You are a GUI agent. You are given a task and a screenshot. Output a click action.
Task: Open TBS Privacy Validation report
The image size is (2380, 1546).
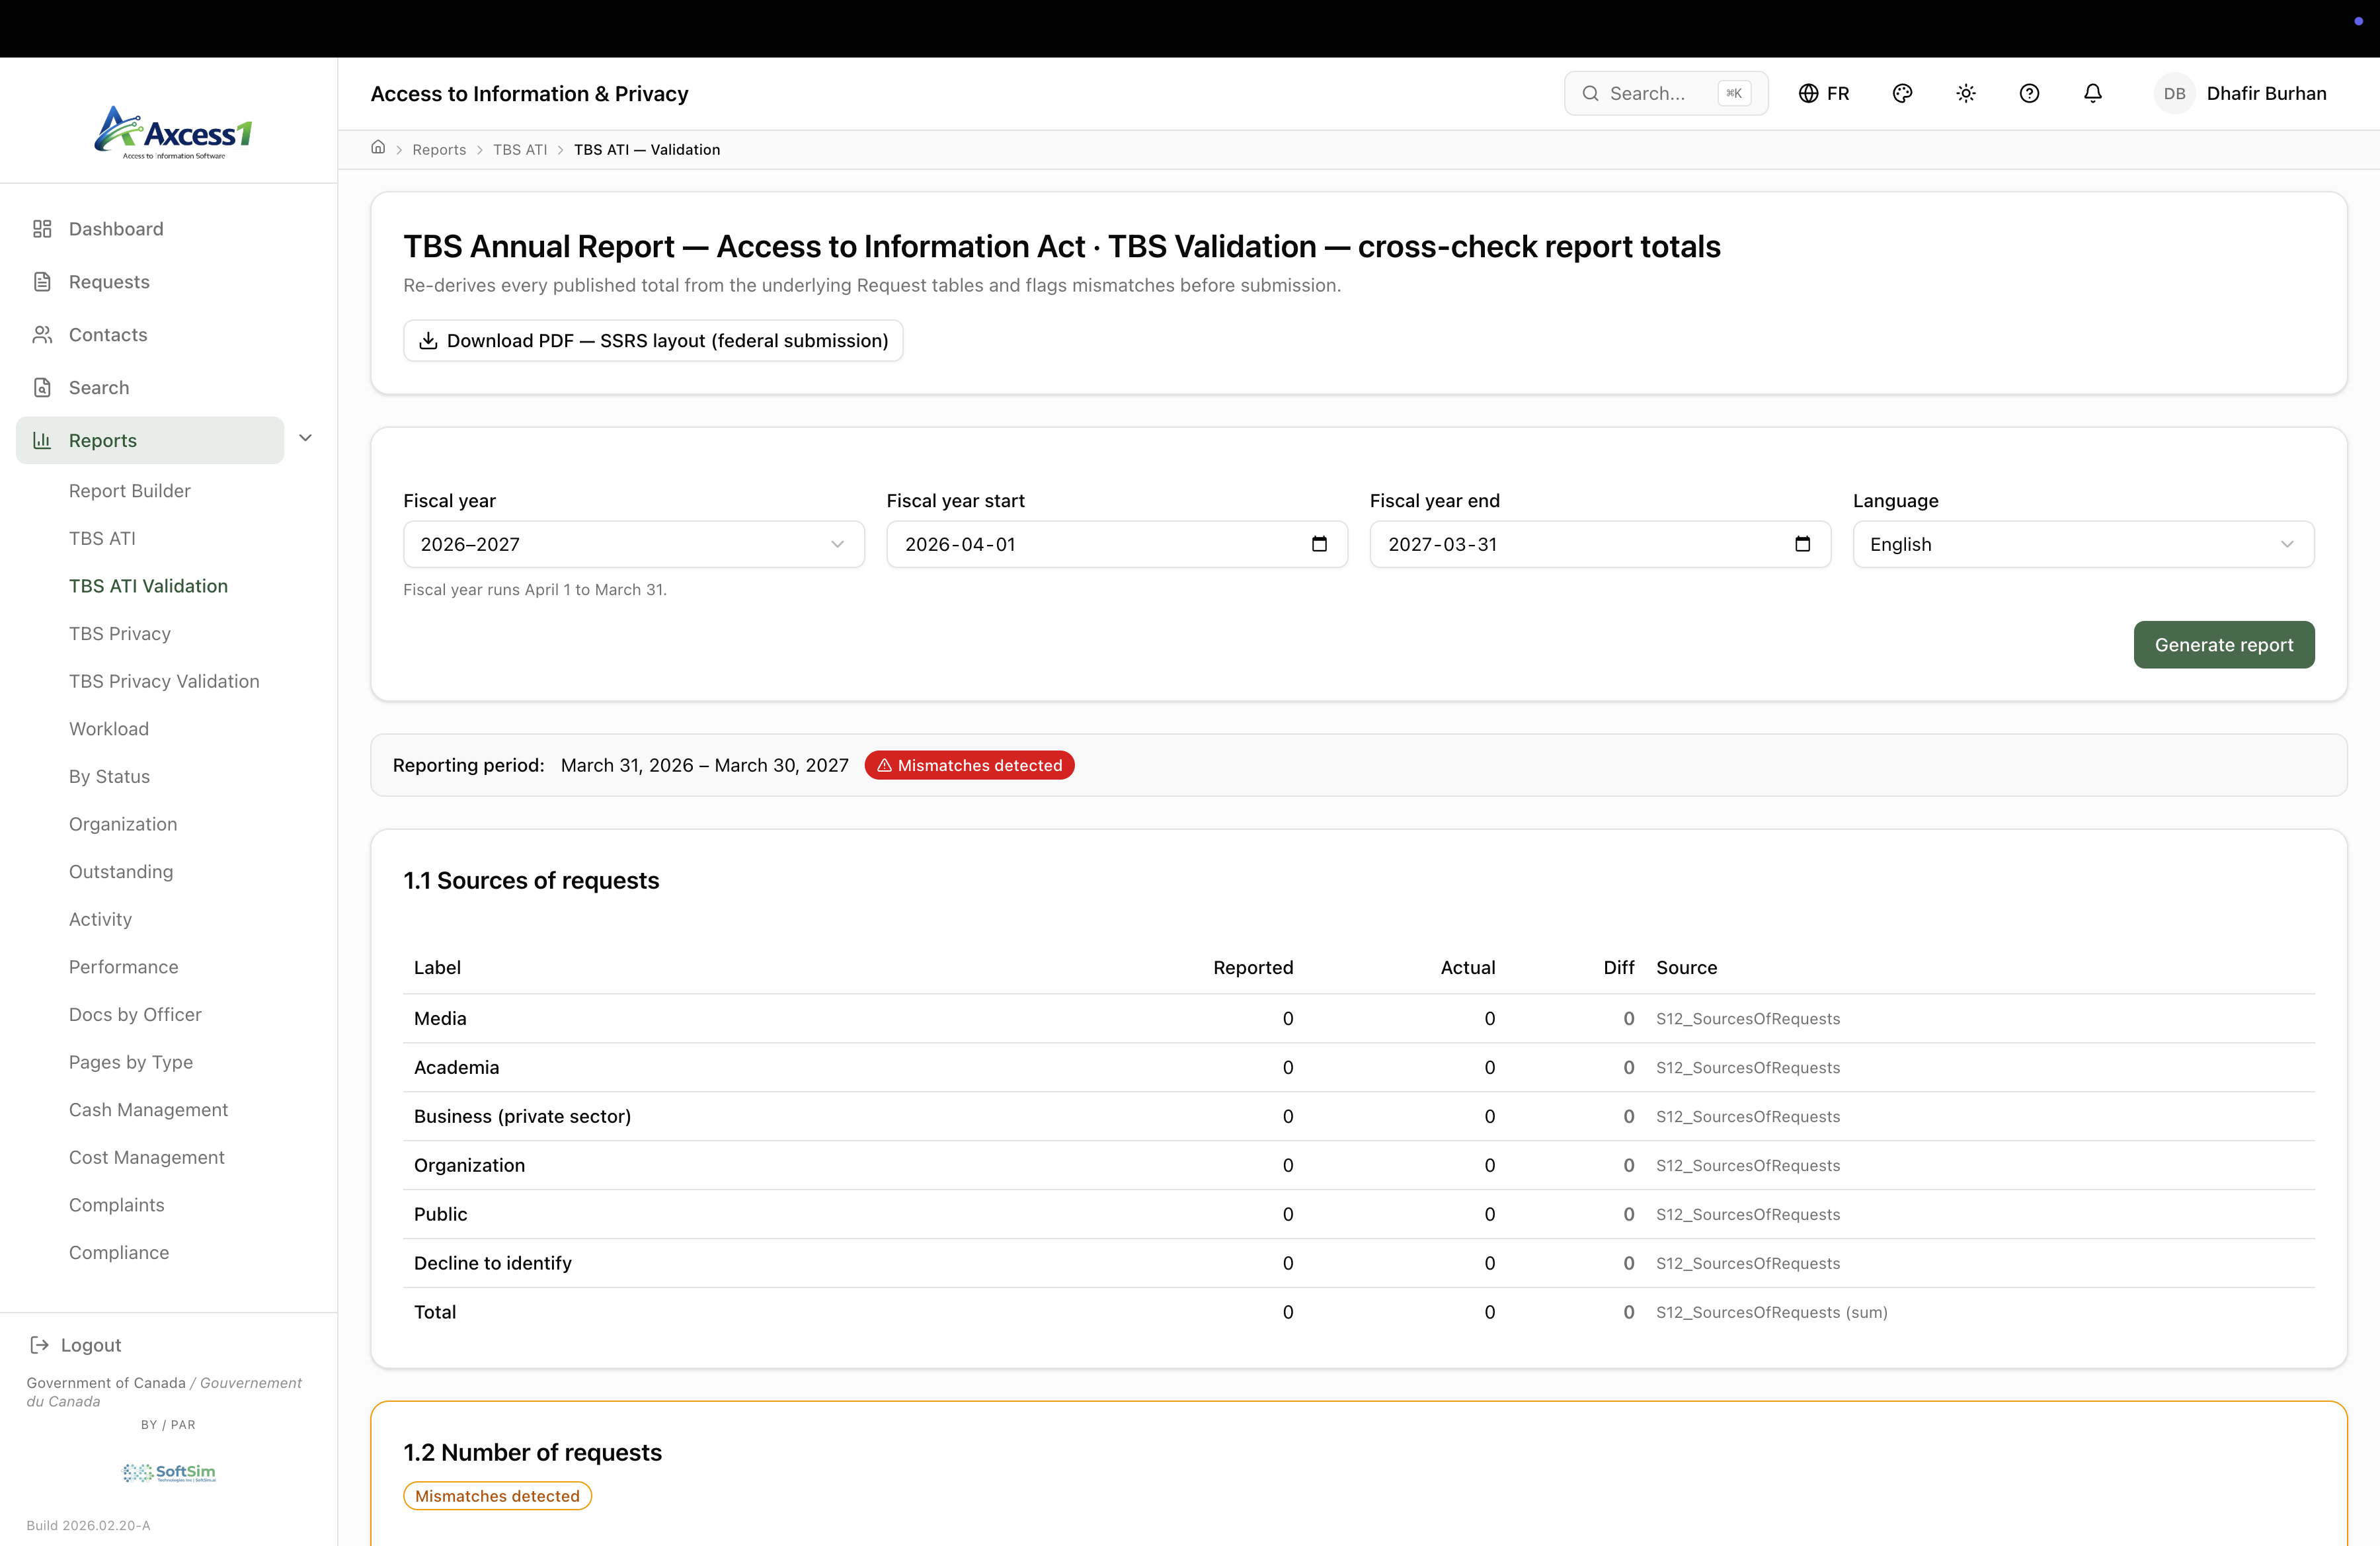(164, 681)
